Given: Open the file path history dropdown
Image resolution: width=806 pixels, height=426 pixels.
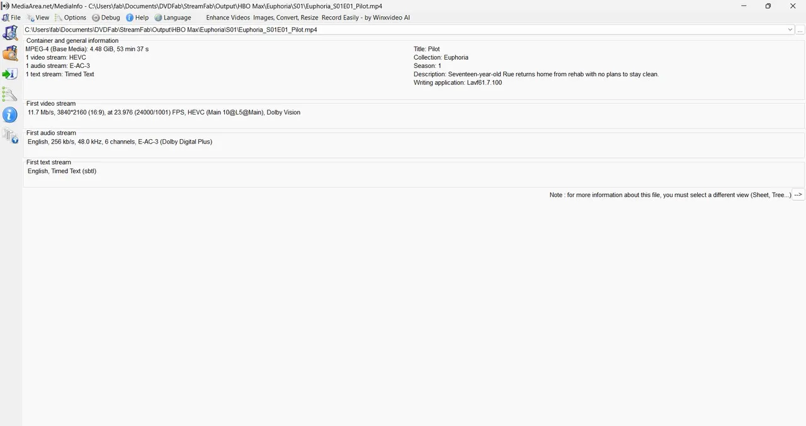Looking at the screenshot, I should (790, 30).
